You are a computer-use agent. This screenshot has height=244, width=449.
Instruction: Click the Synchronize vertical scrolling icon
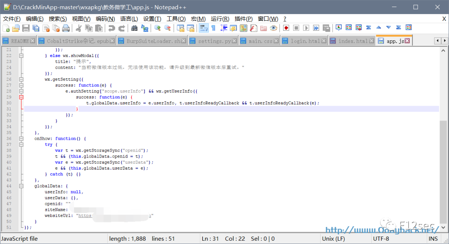[180, 28]
